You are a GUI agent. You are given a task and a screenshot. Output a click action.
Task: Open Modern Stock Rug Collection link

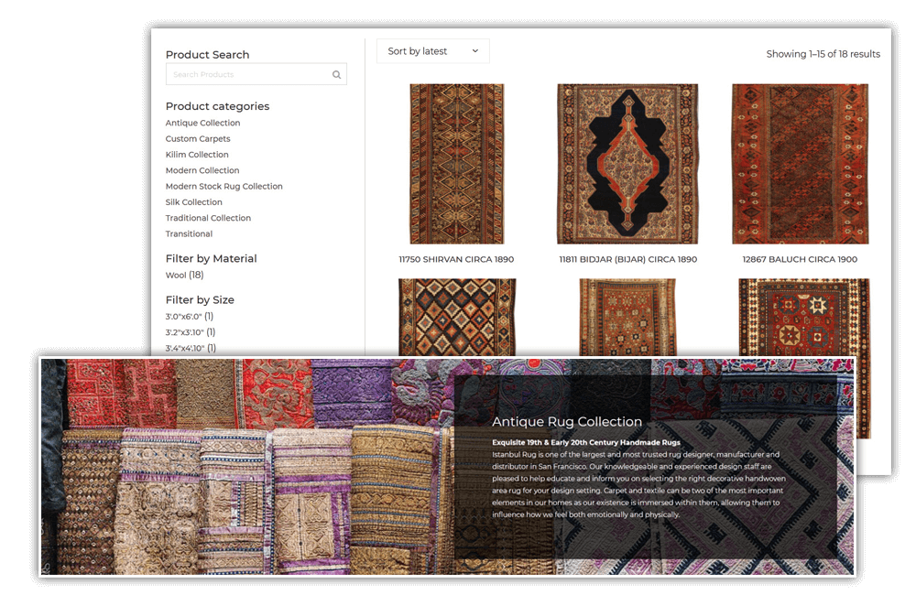(224, 187)
